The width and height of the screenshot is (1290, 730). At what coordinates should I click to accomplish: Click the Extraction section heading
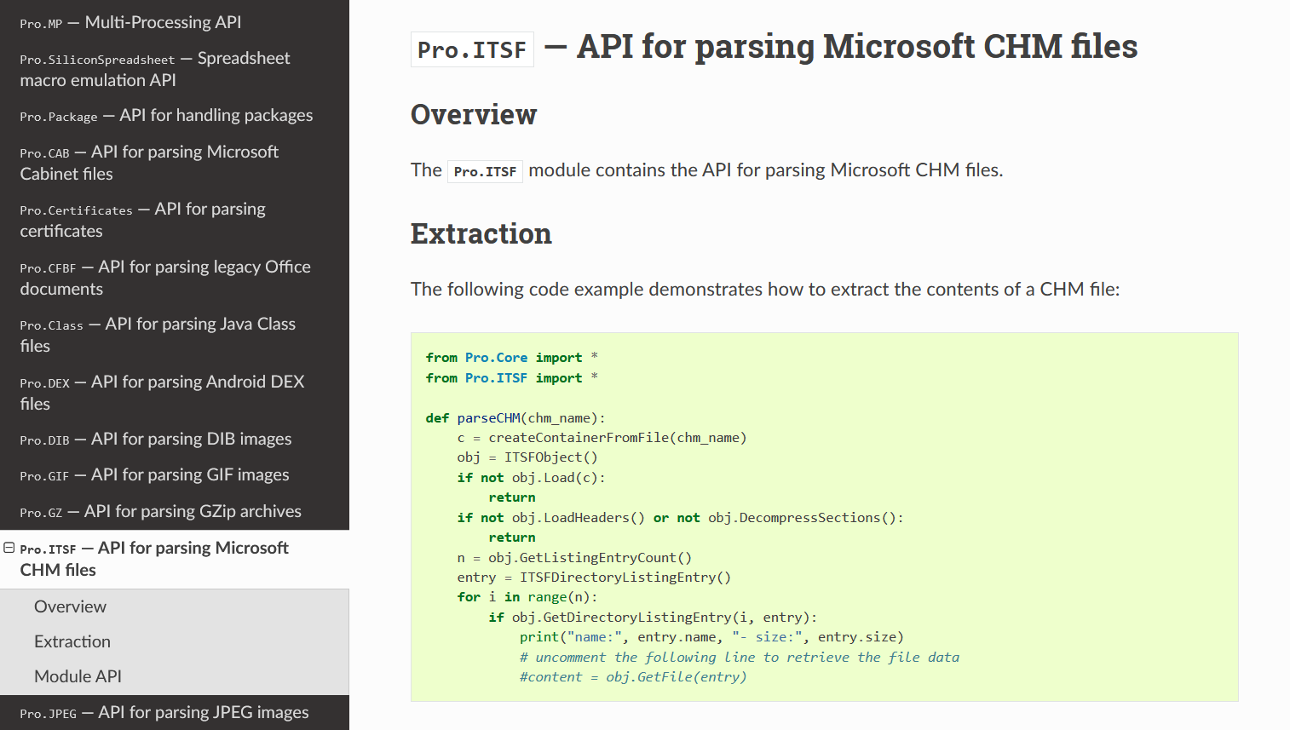point(481,233)
